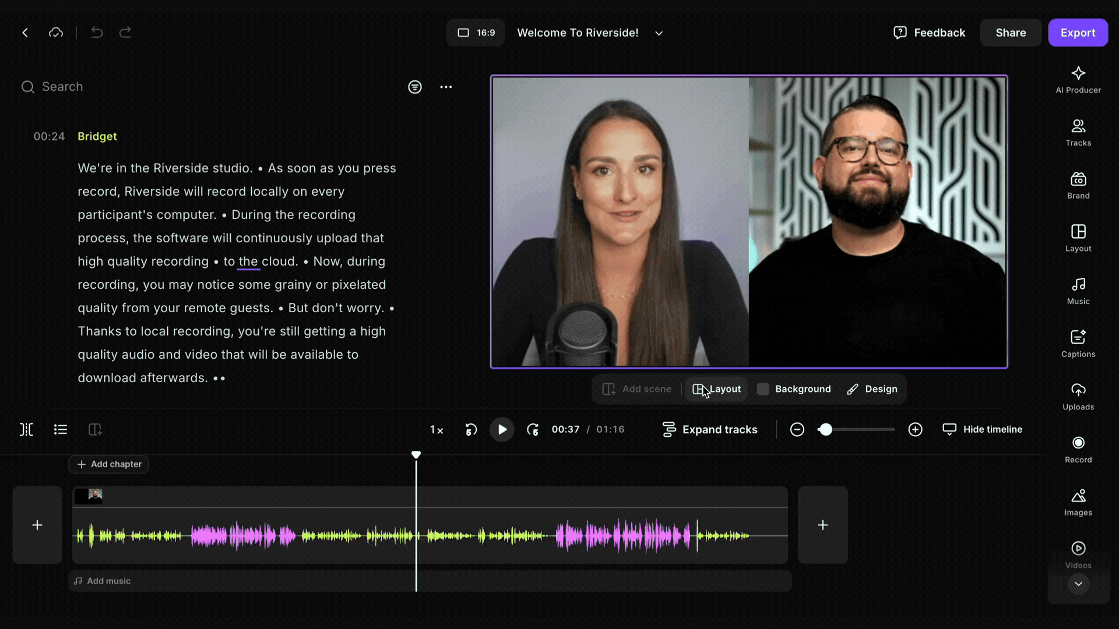This screenshot has width=1119, height=629.
Task: Click the cloud save status icon
Action: (56, 33)
